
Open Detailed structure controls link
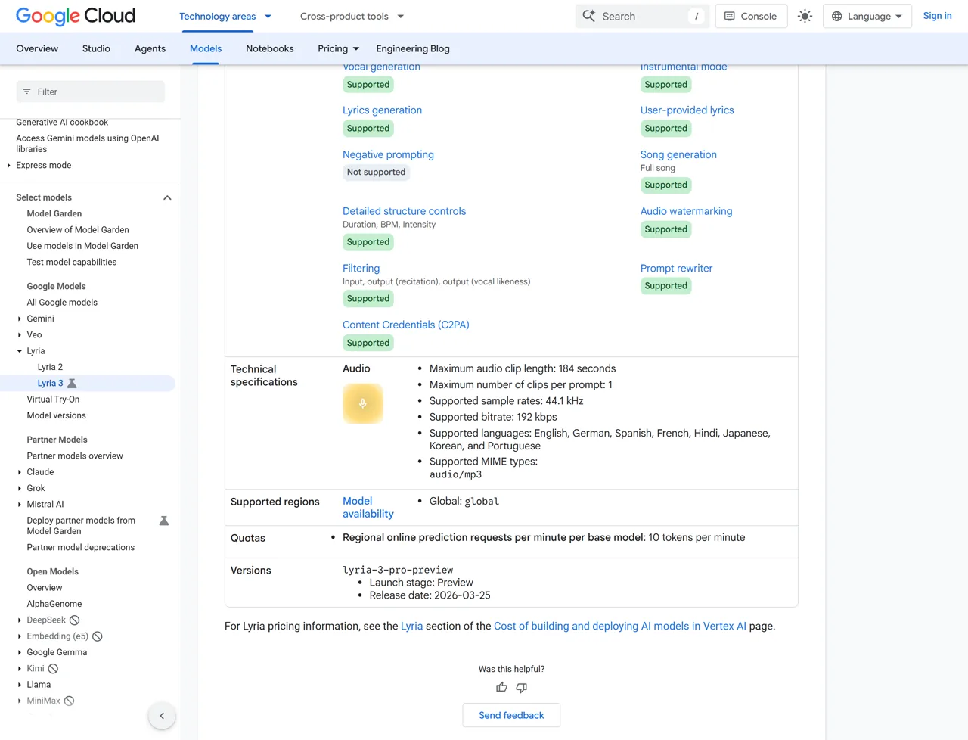coord(405,211)
